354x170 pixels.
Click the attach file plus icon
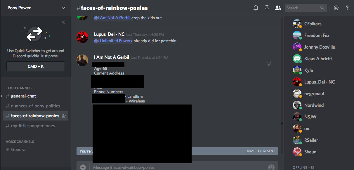pos(83,167)
